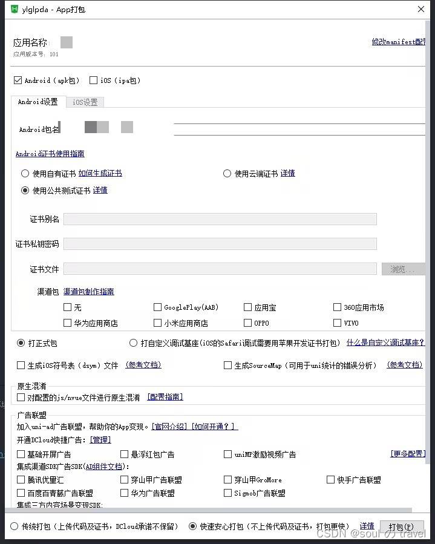Check the uniMP激励视频广告 checkbox
The height and width of the screenshot is (544, 435).
pyautogui.click(x=227, y=454)
